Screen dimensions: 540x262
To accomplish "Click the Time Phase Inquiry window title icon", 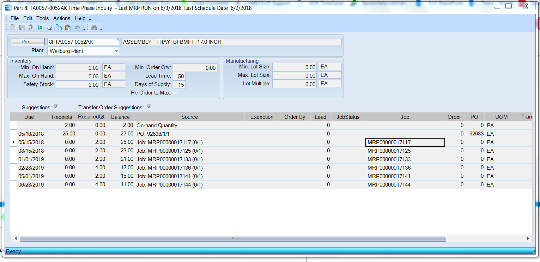I will click(8, 8).
